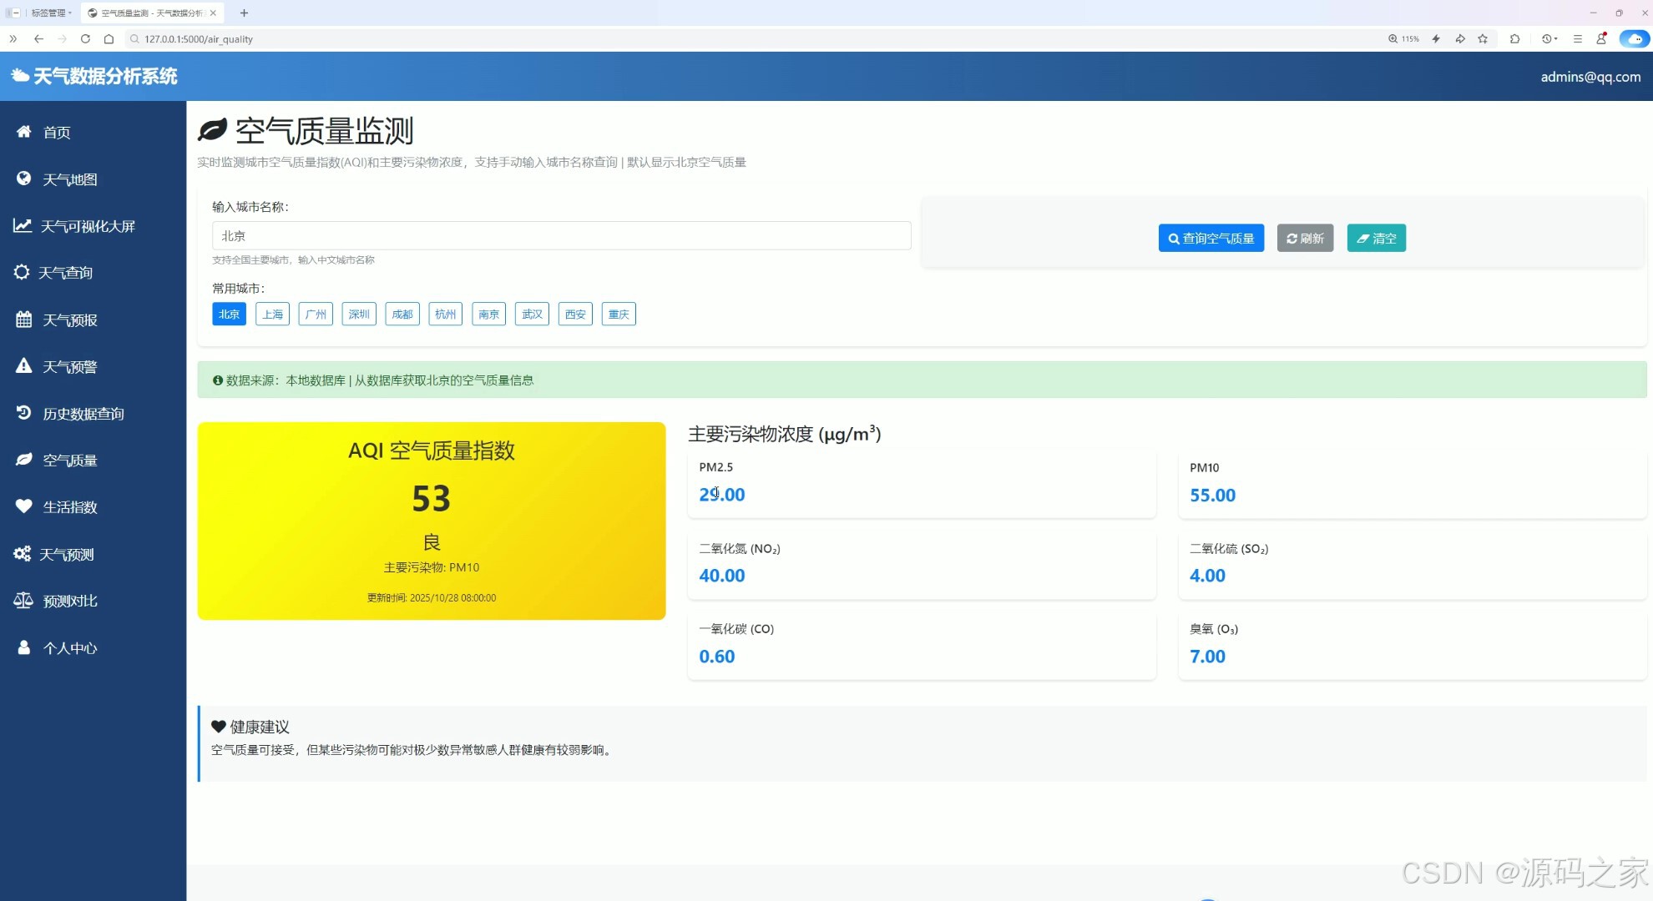Open 天气预报 calendar icon
1653x901 pixels.
[23, 320]
